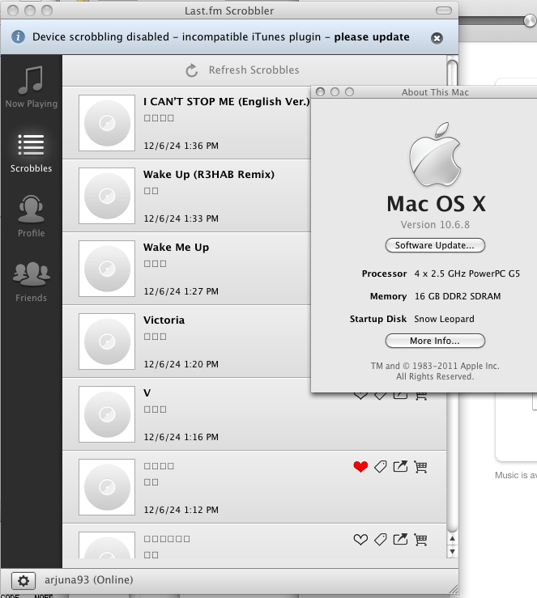
Task: Share the track scrobbled at 1:12 PM
Action: point(400,466)
